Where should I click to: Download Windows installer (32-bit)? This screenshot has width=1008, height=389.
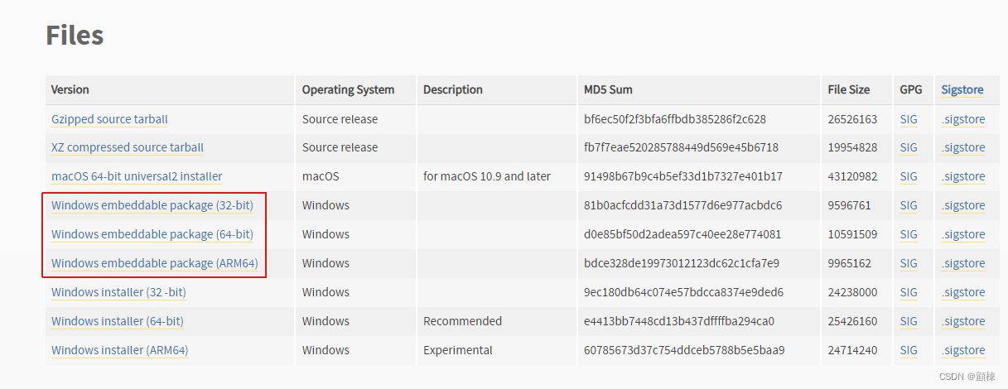pos(118,292)
